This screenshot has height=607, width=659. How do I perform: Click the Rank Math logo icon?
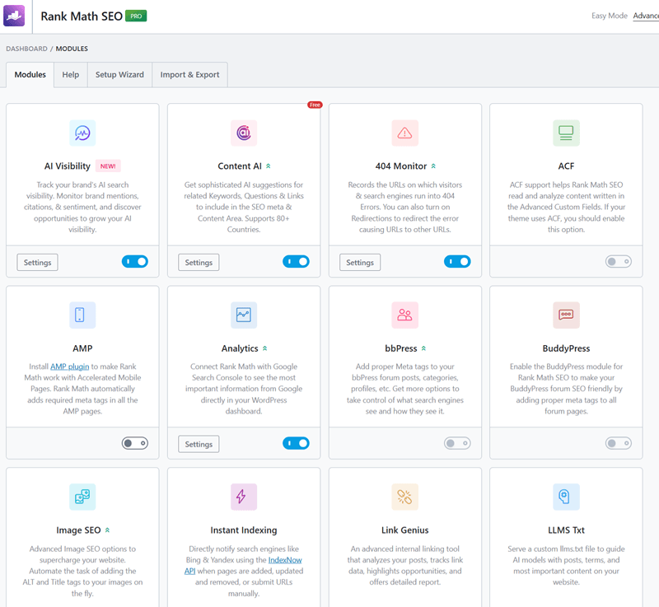click(x=14, y=16)
